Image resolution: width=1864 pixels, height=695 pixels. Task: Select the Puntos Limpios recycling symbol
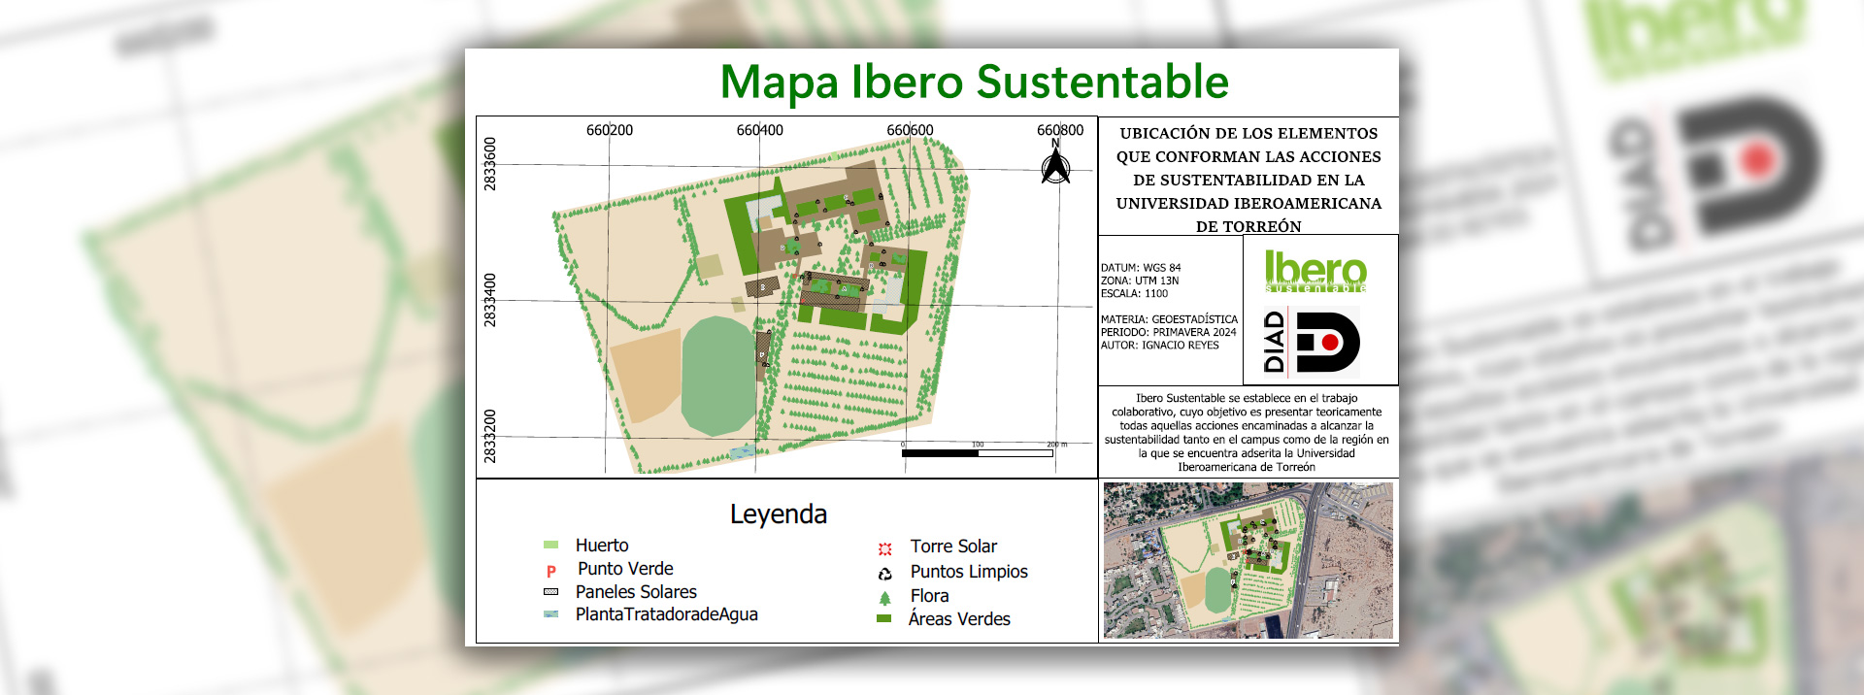884,574
